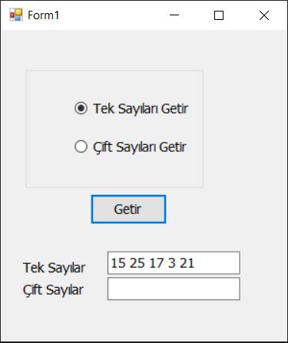Click the empty title bar area
The image size is (288, 343).
(x=110, y=15)
